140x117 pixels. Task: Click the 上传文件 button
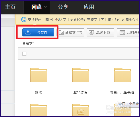(x=38, y=32)
